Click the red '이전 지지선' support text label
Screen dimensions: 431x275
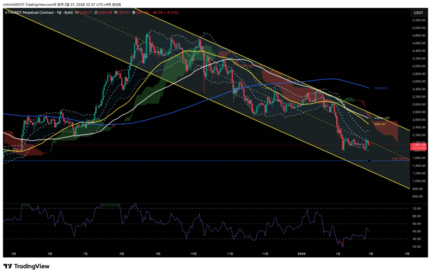coord(400,159)
